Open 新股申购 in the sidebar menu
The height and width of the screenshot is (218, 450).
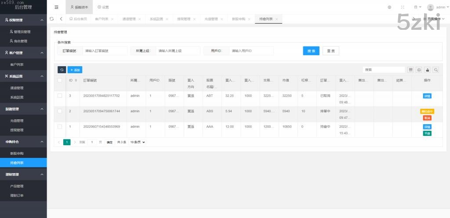point(17,154)
